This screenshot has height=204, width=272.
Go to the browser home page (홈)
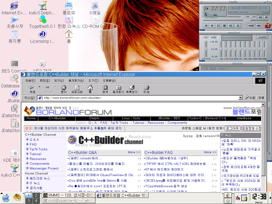click(90, 89)
